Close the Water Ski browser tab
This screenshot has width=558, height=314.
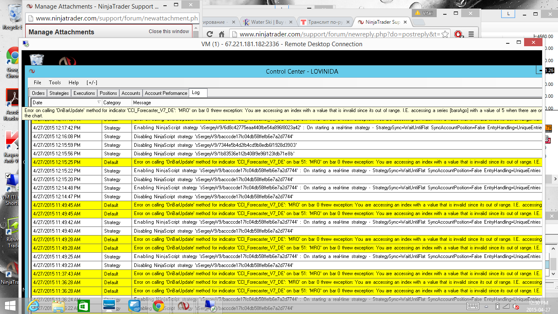tap(290, 22)
